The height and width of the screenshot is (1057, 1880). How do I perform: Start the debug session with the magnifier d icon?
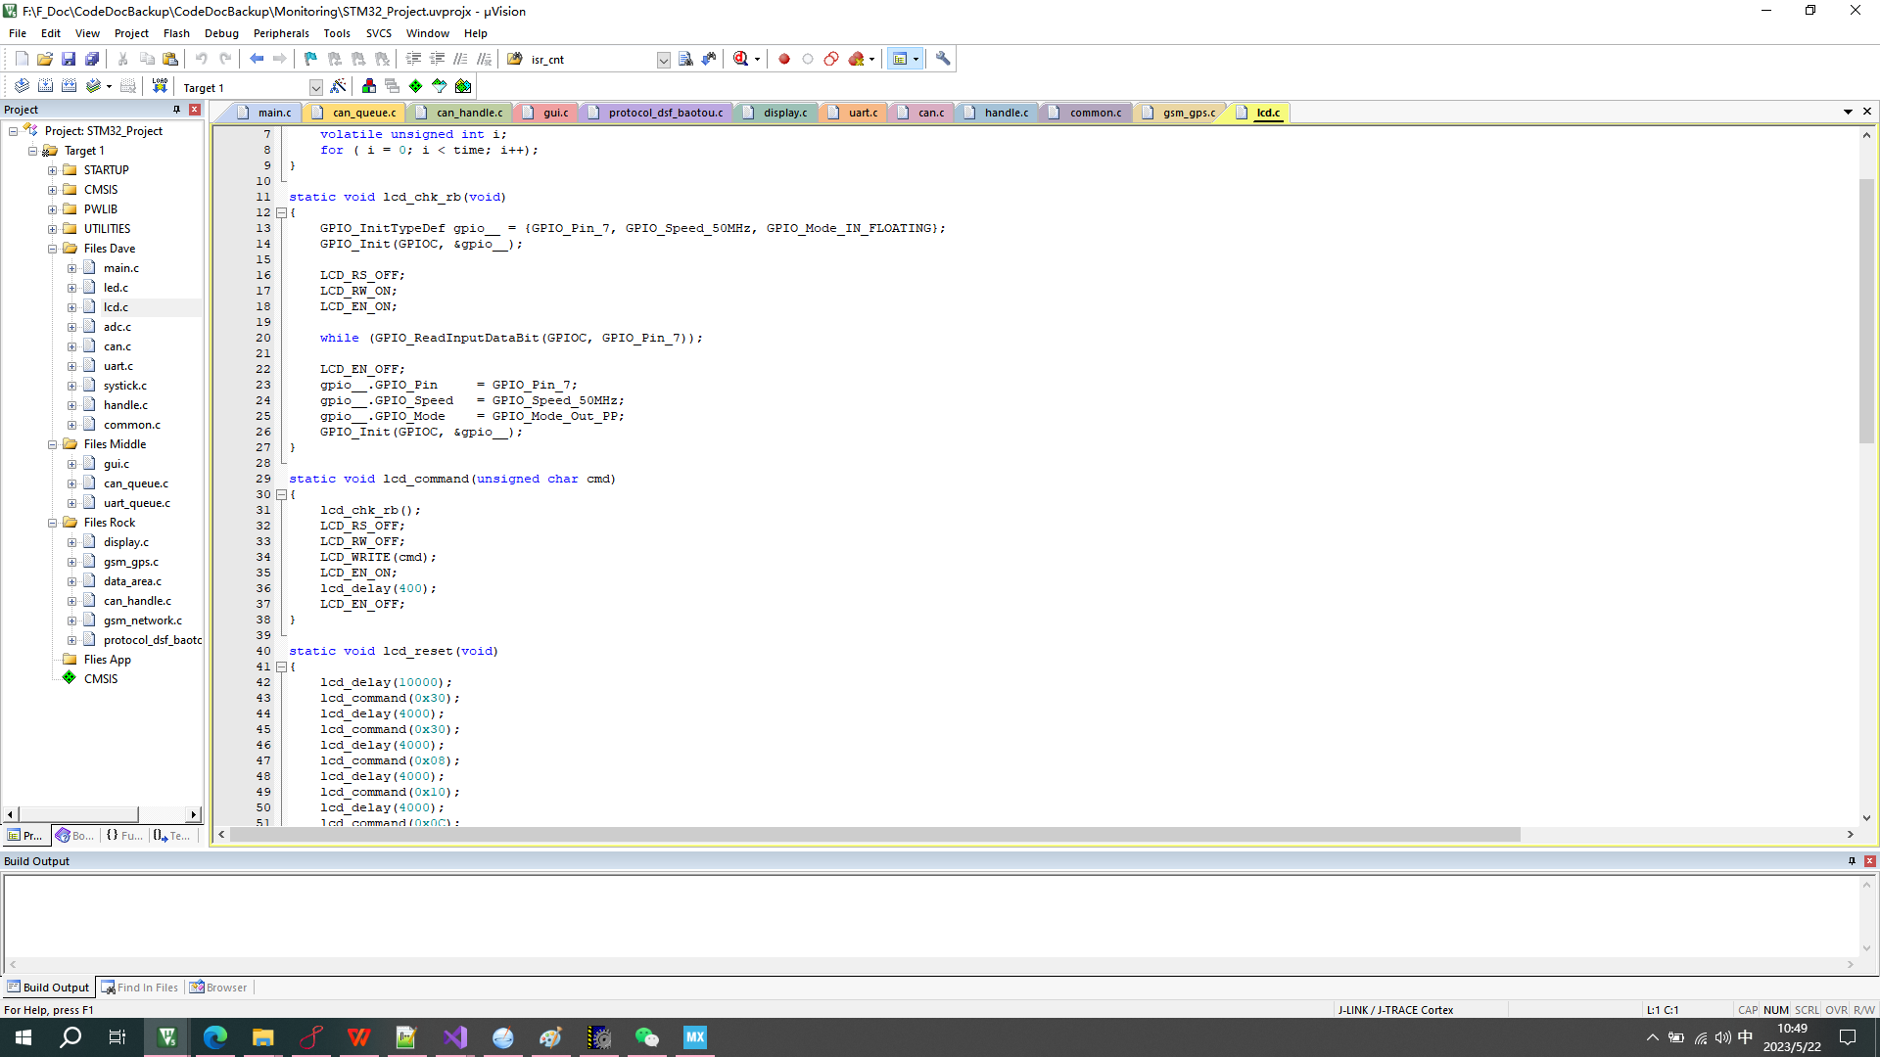coord(741,59)
